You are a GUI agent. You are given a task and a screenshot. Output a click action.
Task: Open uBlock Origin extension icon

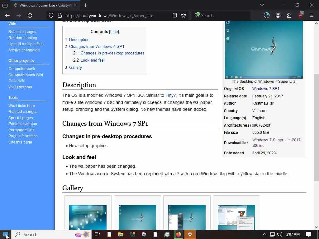coord(300,16)
